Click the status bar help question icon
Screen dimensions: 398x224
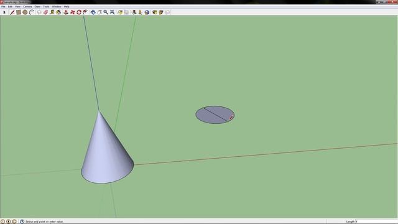tap(22, 222)
